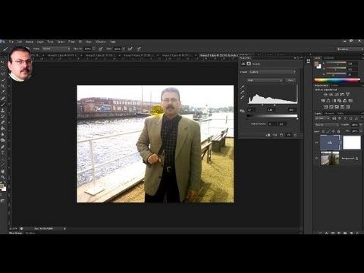Select the Lasso tool
This screenshot has width=364, height=273.
pyautogui.click(x=3, y=74)
